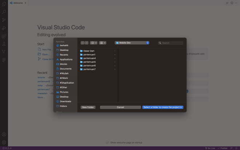
Task: Select the Welcome tab
Action: point(16,3)
